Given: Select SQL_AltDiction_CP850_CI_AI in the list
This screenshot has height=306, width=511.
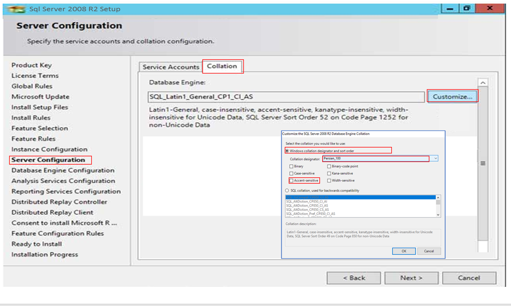Looking at the screenshot, I should click(x=361, y=201).
